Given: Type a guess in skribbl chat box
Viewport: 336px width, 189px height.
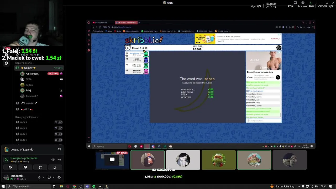Looking at the screenshot, I should 264,121.
